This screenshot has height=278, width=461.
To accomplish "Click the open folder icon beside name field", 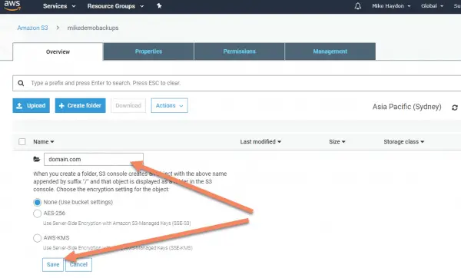I will pyautogui.click(x=37, y=159).
